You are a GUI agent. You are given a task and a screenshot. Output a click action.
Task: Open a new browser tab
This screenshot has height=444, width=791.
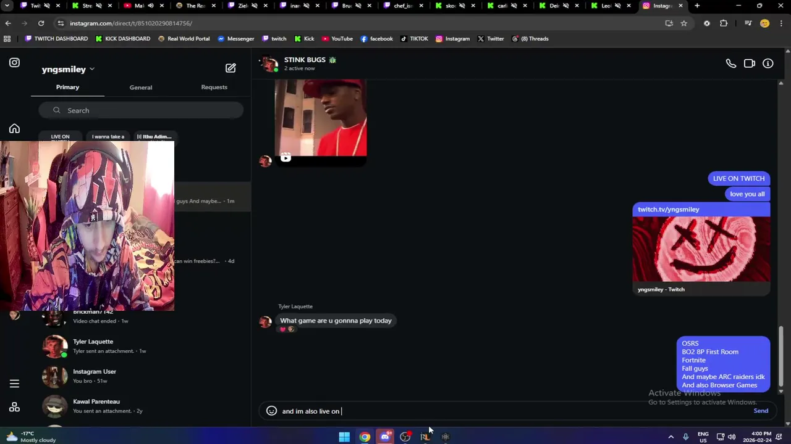pyautogui.click(x=697, y=6)
